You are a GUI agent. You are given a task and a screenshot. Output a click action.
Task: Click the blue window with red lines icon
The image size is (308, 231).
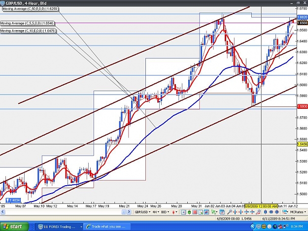206,212
